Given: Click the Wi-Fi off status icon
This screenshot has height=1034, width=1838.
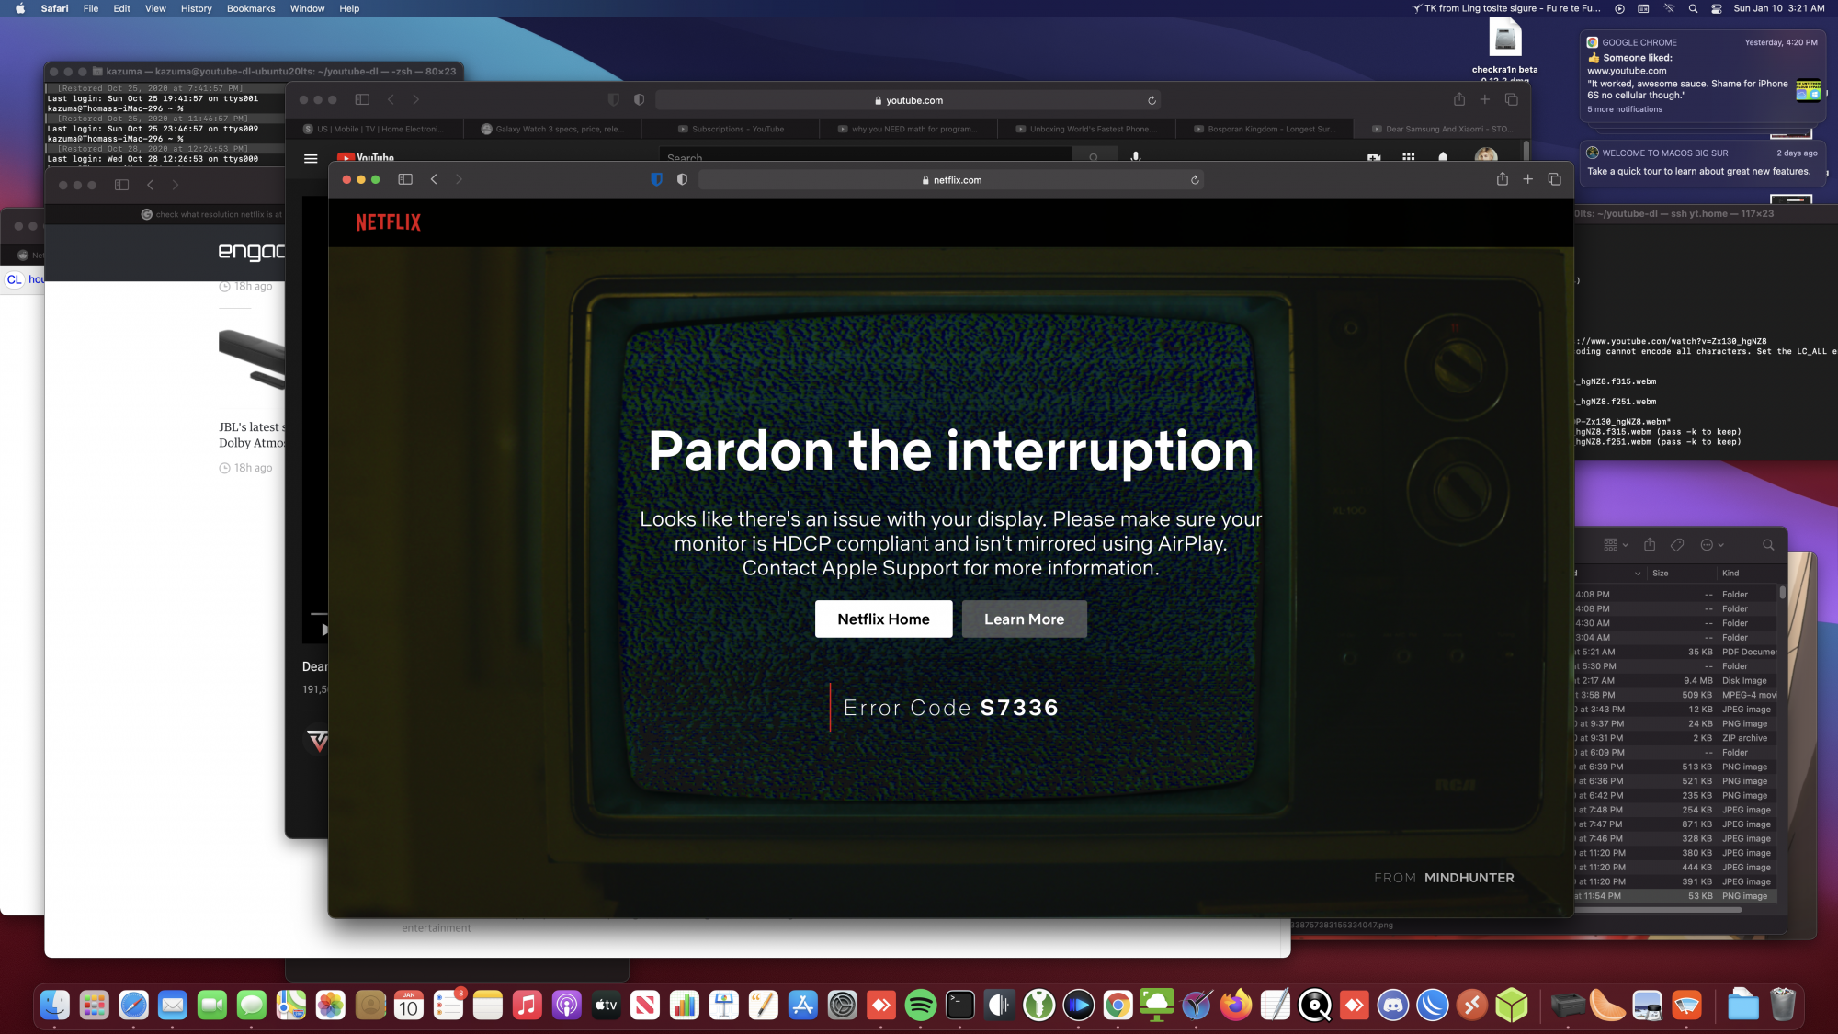Looking at the screenshot, I should pos(1669,8).
